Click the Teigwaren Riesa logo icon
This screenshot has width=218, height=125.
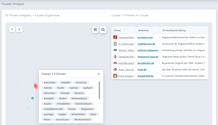click(x=115, y=56)
